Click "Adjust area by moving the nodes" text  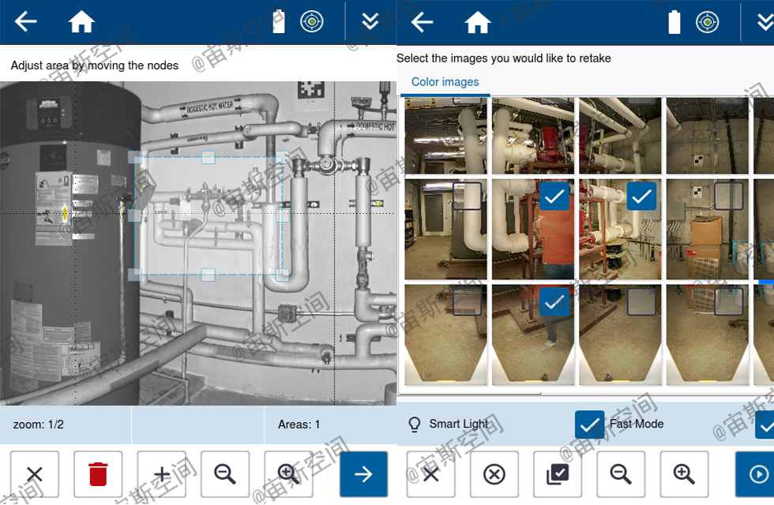(95, 65)
